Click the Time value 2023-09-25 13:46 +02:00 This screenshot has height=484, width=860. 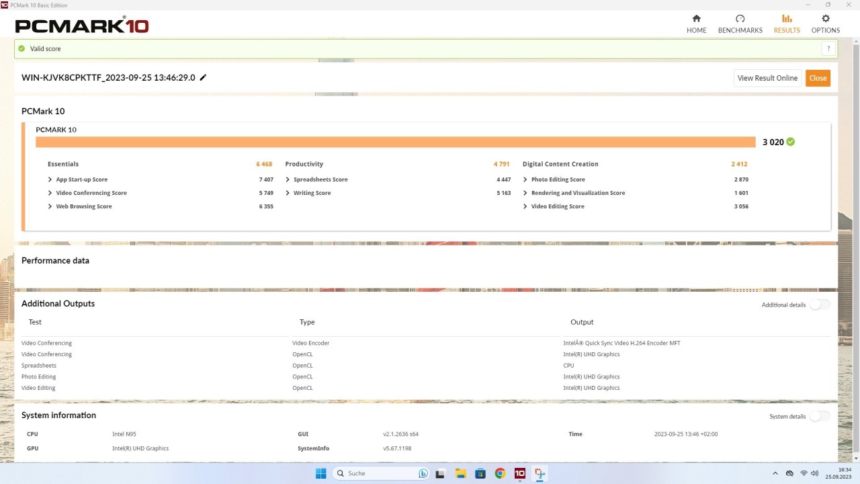686,434
